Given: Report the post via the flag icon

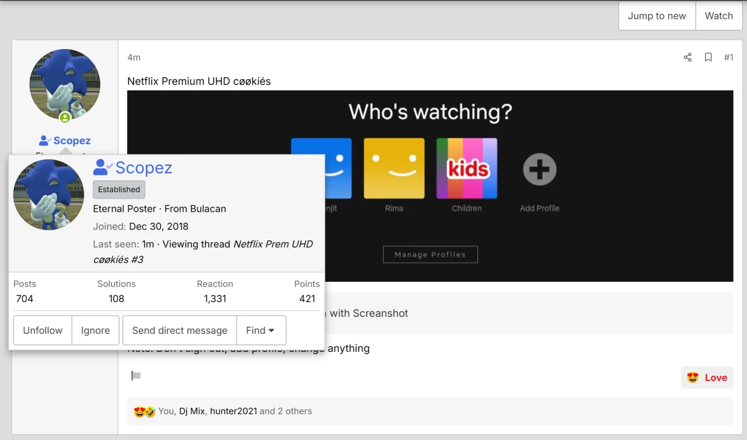Looking at the screenshot, I should (136, 376).
